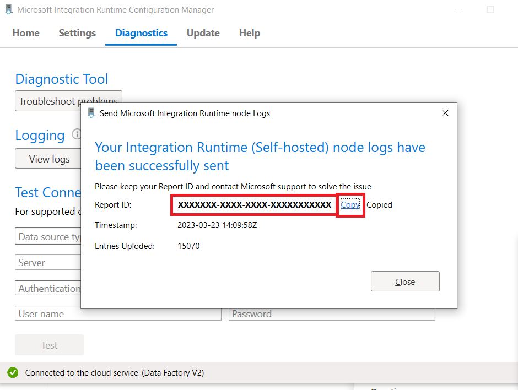Click the Troubleshoot problems button
518x390 pixels.
68,101
